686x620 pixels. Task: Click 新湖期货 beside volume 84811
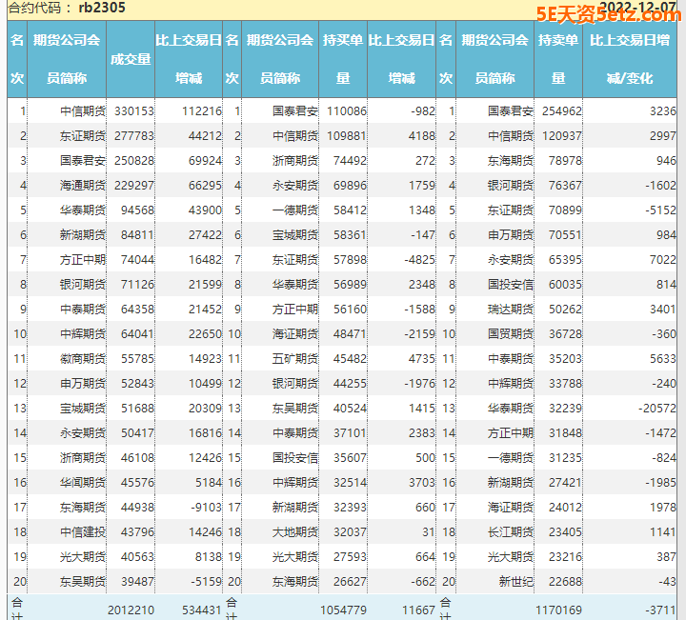click(83, 235)
